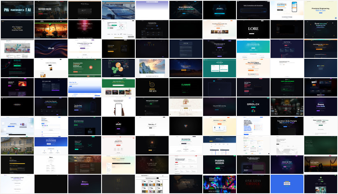Select the LORE site thumbnail
Screen dimensions: 338x194
(253, 29)
